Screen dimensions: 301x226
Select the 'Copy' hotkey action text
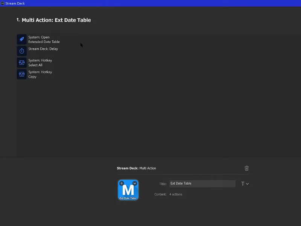click(x=32, y=77)
